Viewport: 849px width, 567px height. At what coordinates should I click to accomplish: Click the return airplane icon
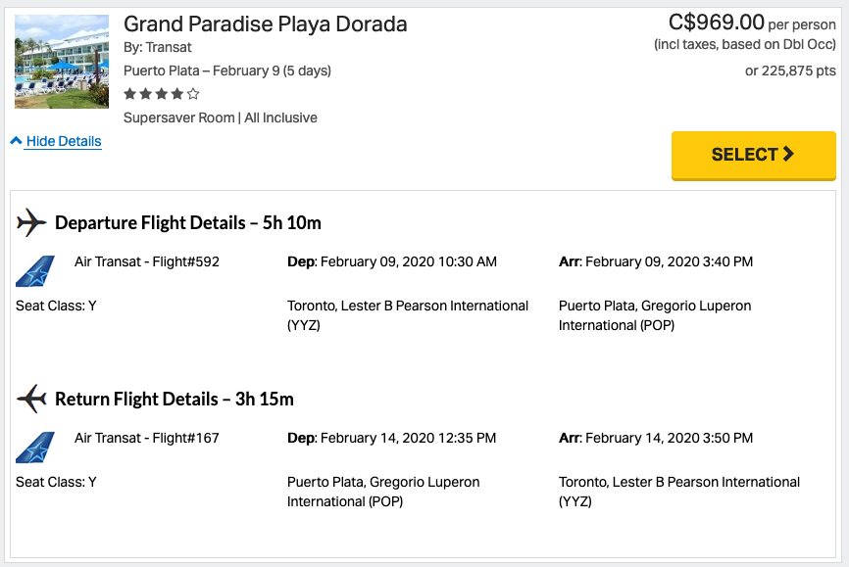31,399
